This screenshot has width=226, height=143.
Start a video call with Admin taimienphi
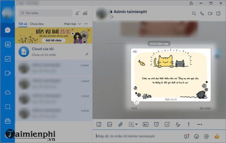coord(210,13)
